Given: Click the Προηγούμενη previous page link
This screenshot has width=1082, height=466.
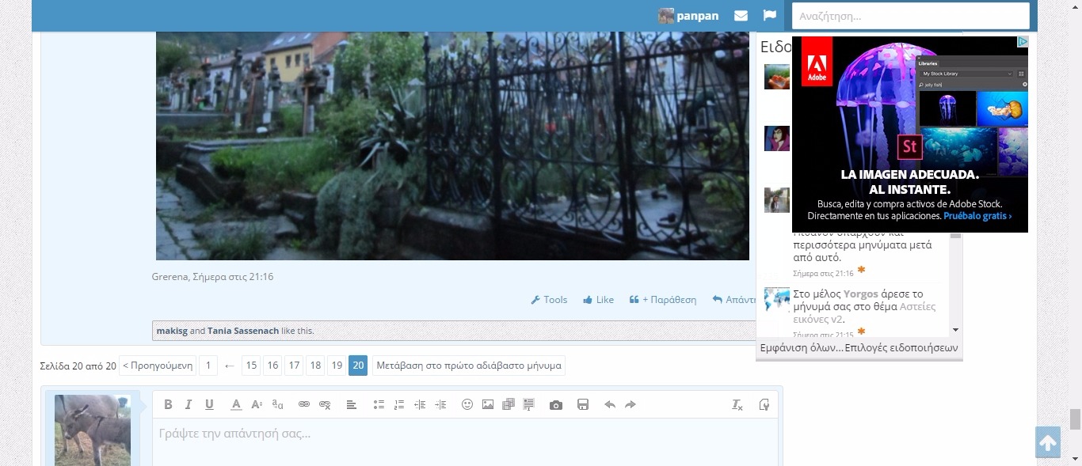Looking at the screenshot, I should 158,366.
